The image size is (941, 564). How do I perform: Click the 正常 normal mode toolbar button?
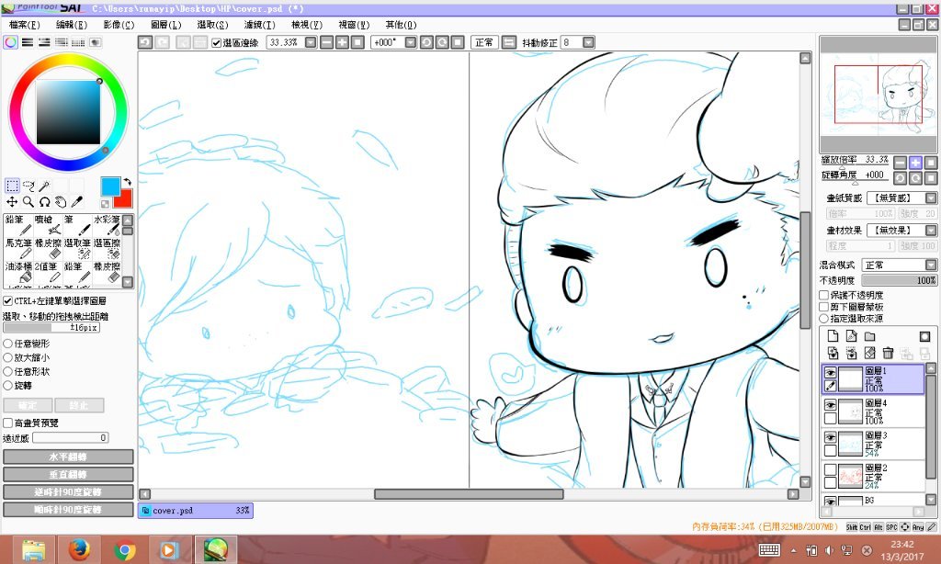point(483,42)
